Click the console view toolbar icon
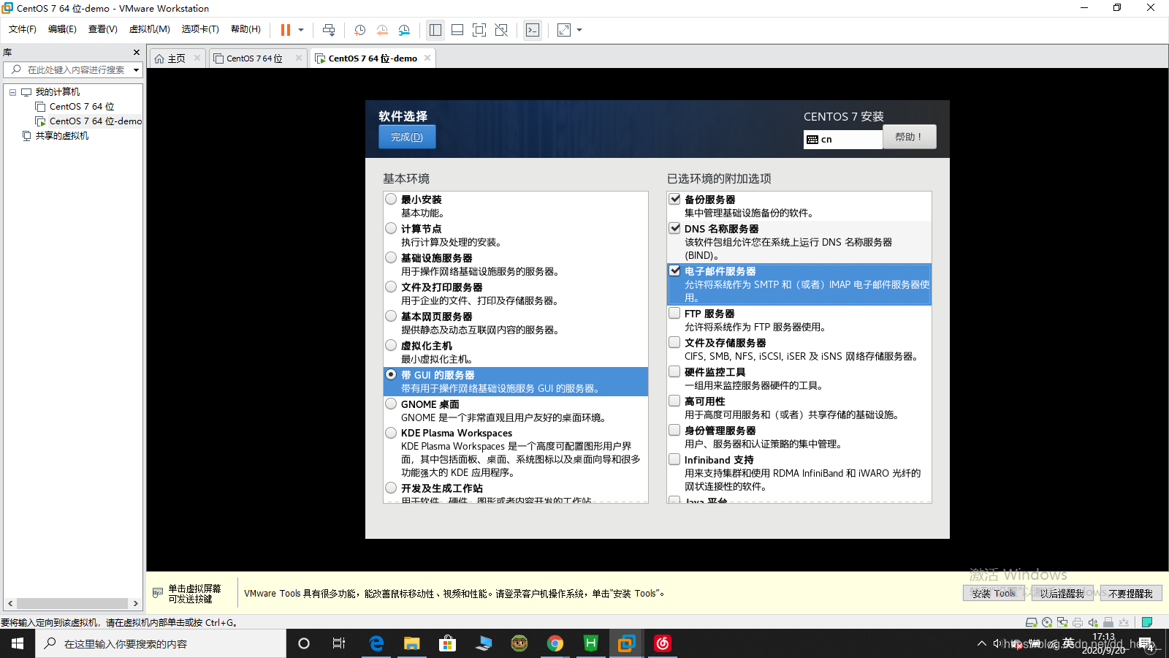 pos(533,30)
